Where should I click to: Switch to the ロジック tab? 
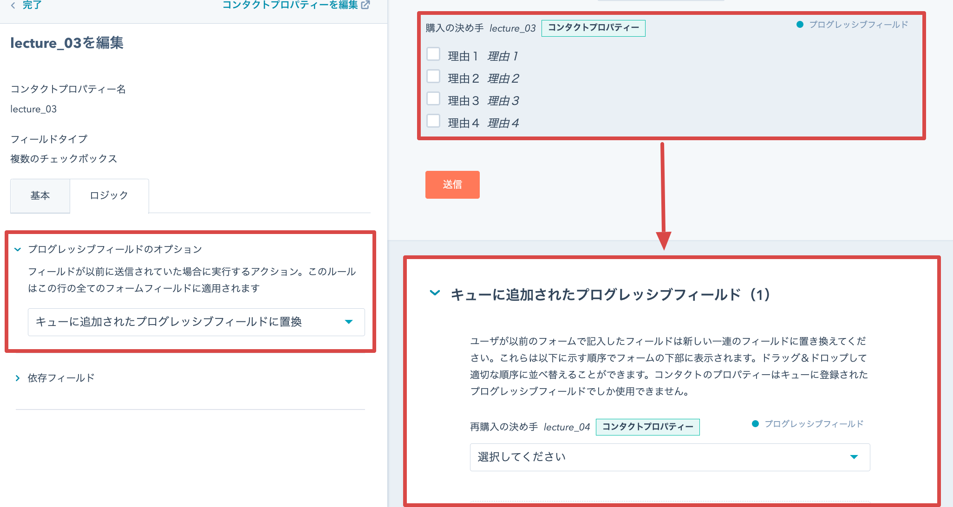109,196
